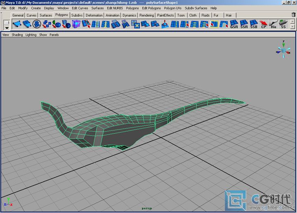Screen dimensions: 297x213
Task: Click the shelf scroll up arrow
Action: [x=292, y=21]
